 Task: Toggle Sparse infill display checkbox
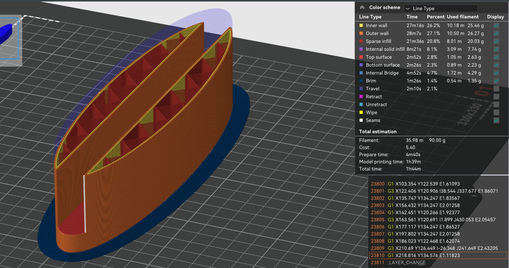[x=496, y=41]
